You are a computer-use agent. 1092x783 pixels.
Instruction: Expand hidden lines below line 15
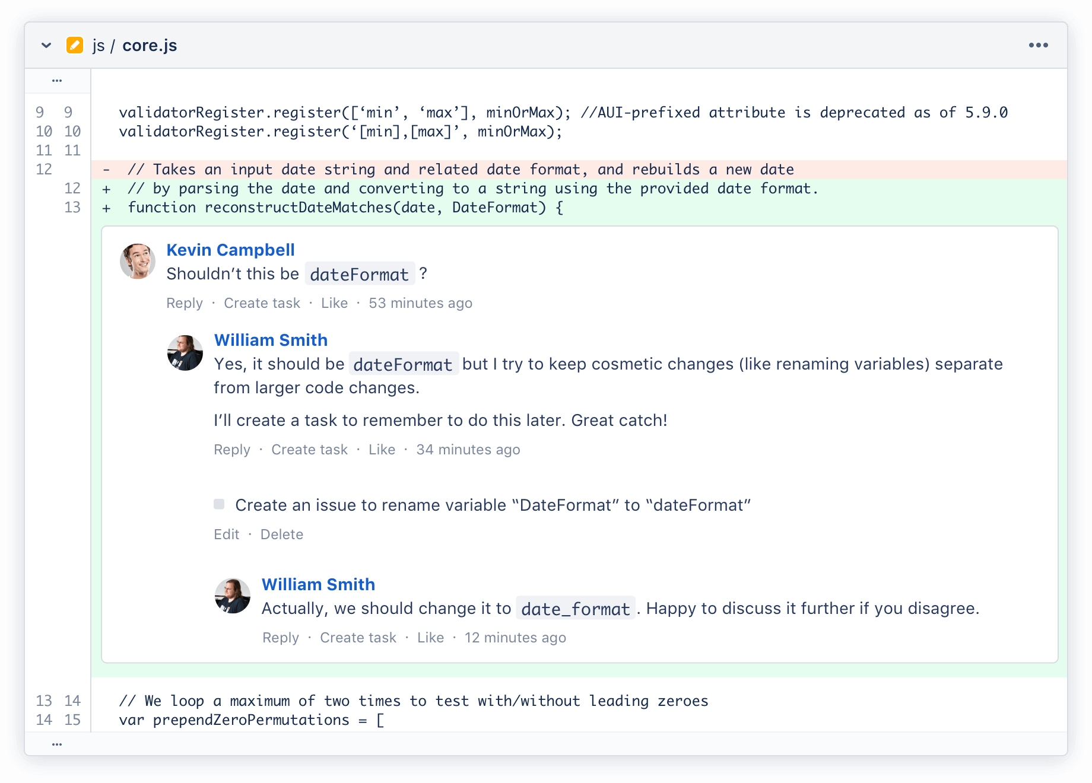pyautogui.click(x=57, y=744)
